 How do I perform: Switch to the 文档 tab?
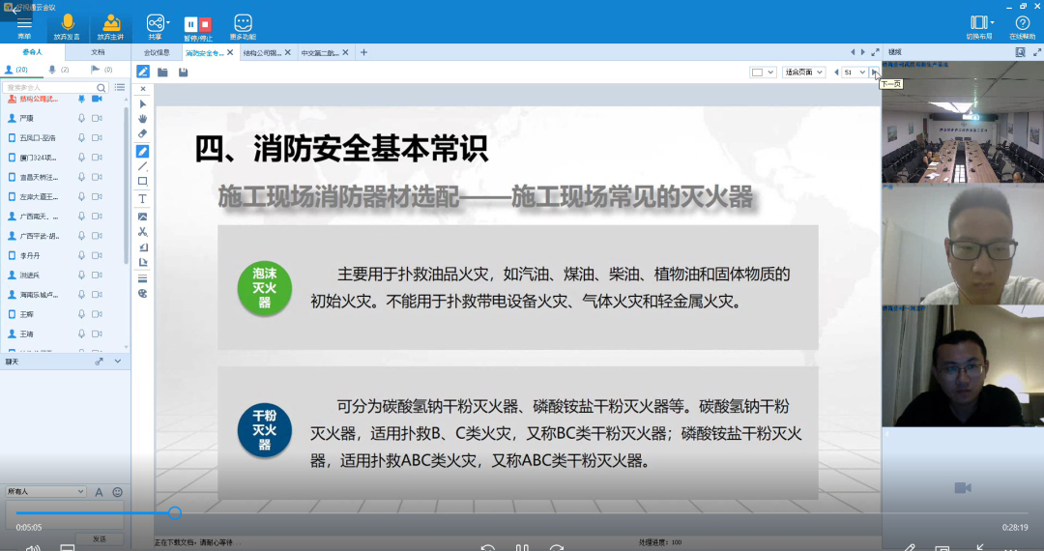[98, 52]
